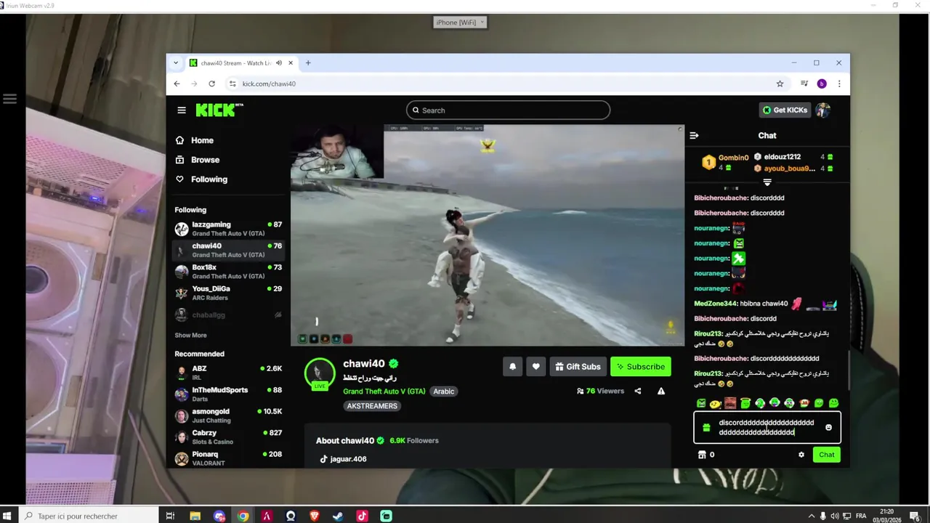Open Yous_DiiGa channel in sidebar

228,293
